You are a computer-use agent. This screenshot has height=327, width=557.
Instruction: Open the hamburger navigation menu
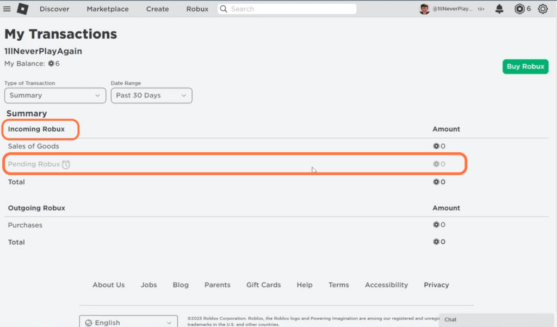click(x=7, y=9)
